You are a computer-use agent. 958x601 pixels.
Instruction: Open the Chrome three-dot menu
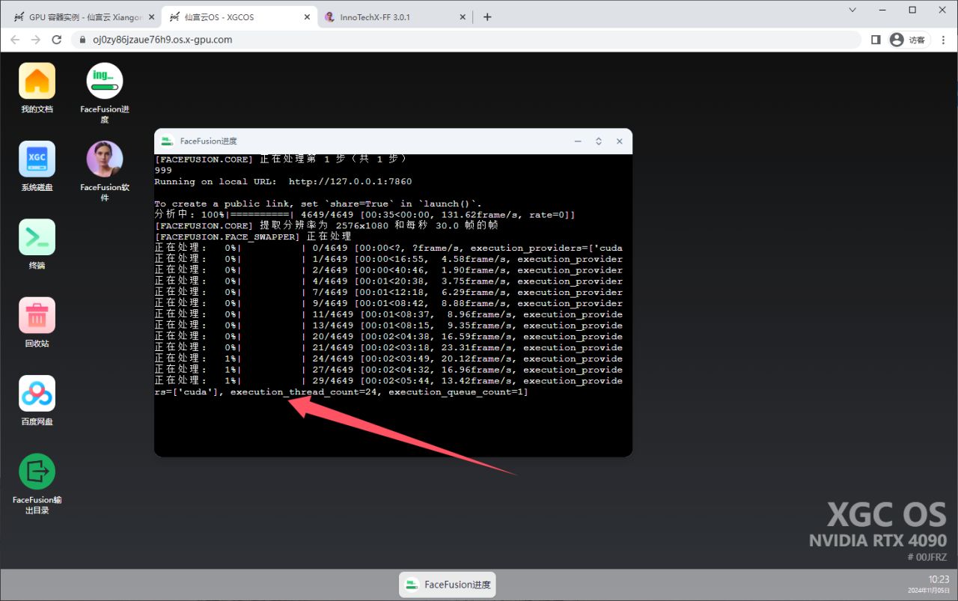click(943, 40)
